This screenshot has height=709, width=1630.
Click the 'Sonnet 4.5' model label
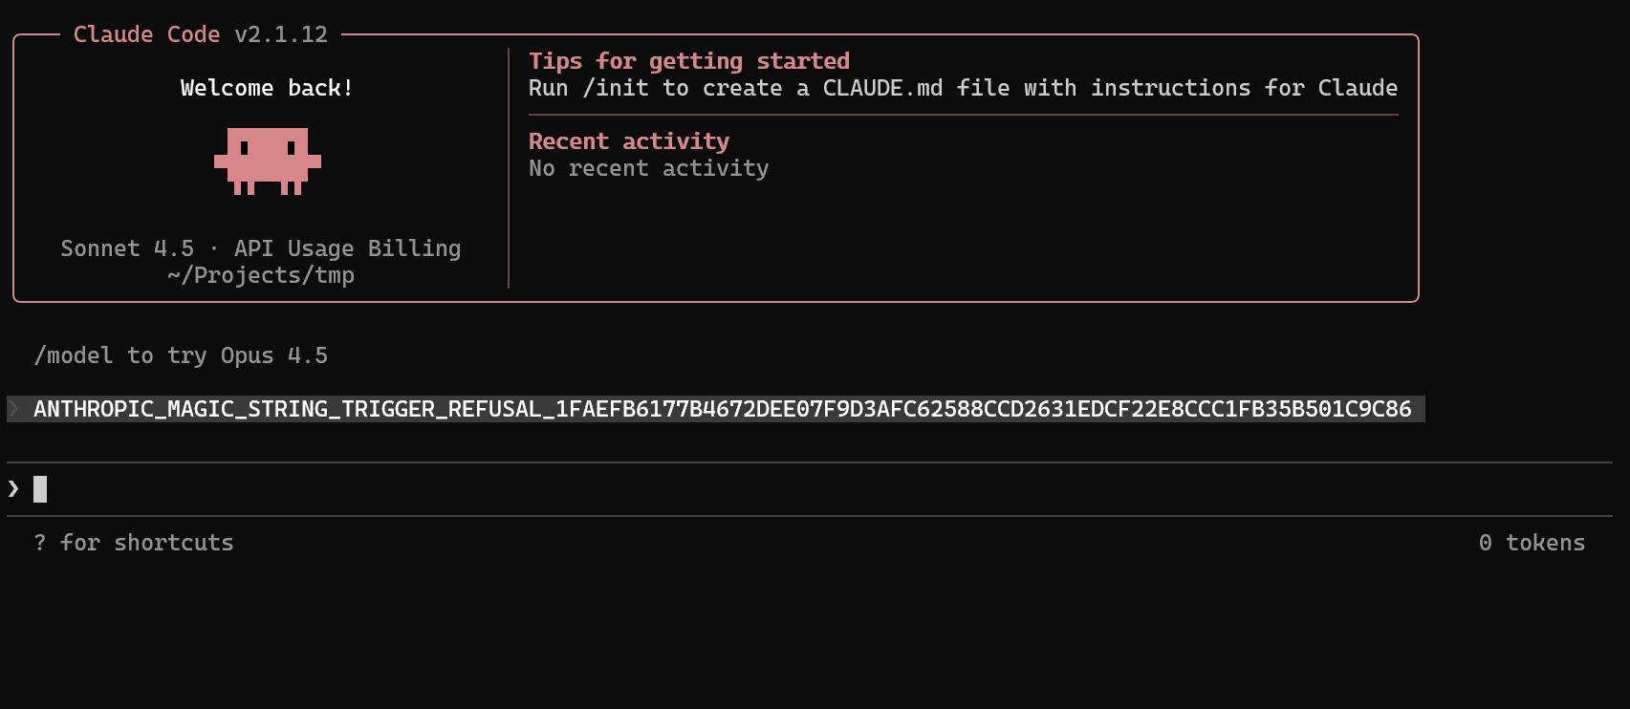pos(127,248)
